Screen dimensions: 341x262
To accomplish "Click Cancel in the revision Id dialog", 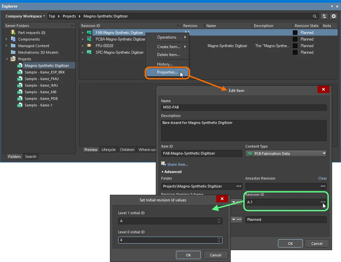I will click(216, 255).
